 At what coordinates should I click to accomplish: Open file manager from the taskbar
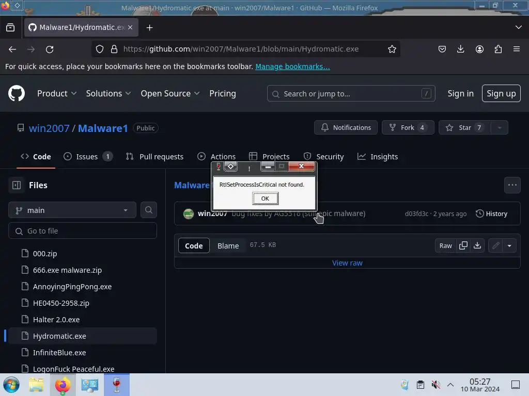click(x=36, y=385)
